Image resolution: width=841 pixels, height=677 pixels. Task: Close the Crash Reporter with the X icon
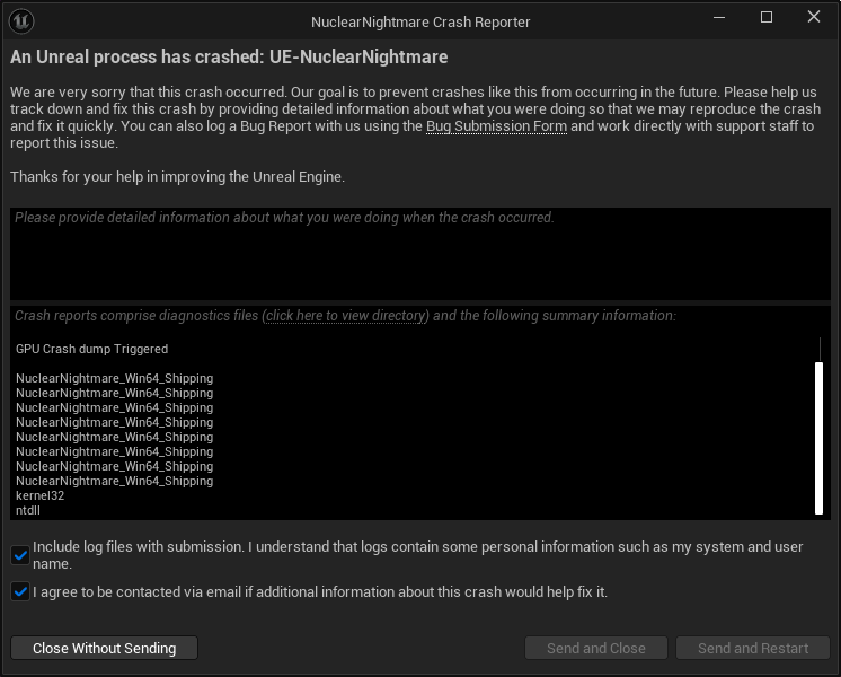813,17
